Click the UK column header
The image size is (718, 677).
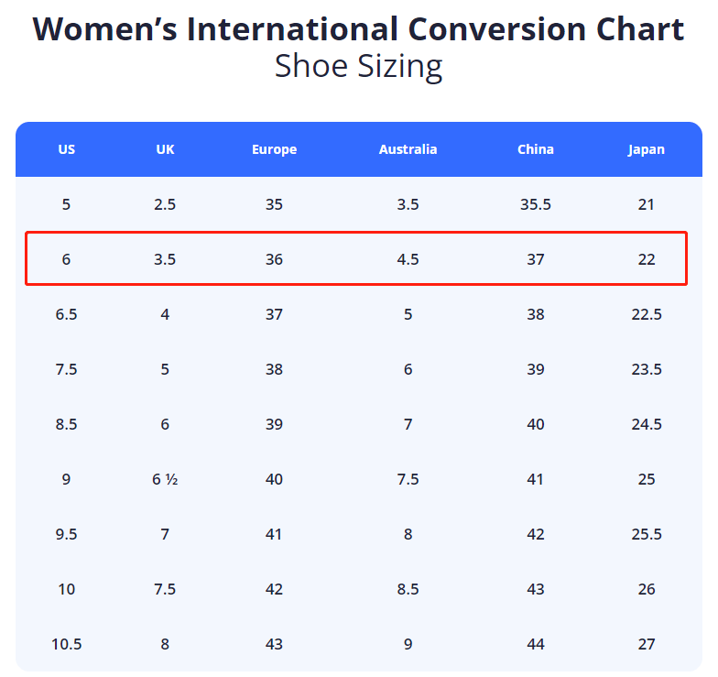[x=165, y=149]
